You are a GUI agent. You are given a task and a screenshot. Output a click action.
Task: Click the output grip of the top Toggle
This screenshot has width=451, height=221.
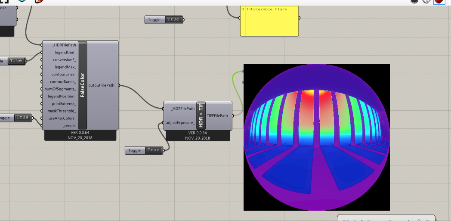pyautogui.click(x=183, y=20)
